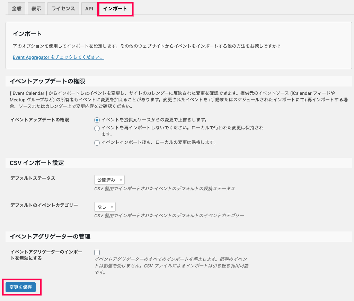The width and height of the screenshot is (354, 301).
Task: Click the デフォルトステータス field label
Action: [x=33, y=178]
